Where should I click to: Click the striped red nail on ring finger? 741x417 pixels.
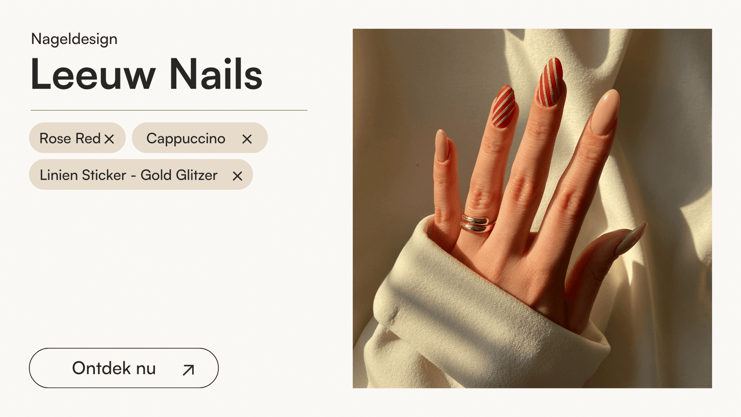(503, 107)
